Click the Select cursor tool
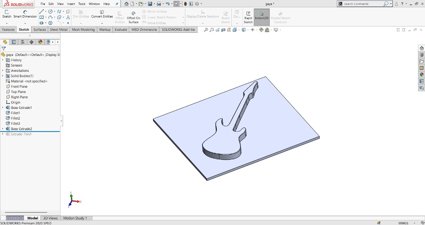The image size is (425, 225). coord(176,4)
